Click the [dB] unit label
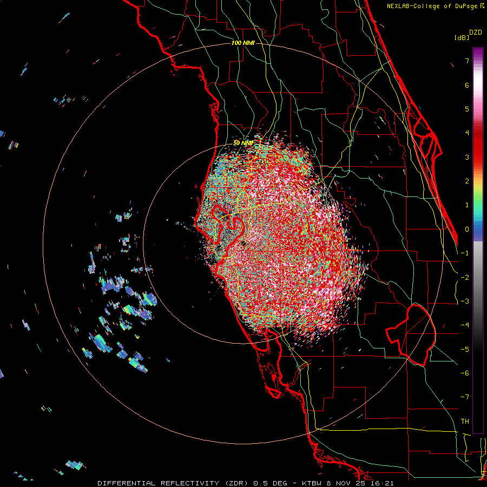 462,37
